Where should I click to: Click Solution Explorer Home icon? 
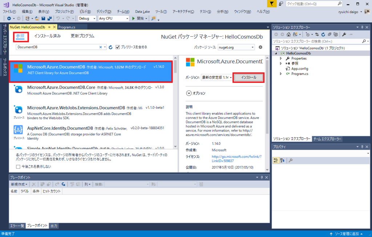pyautogui.click(x=288, y=35)
